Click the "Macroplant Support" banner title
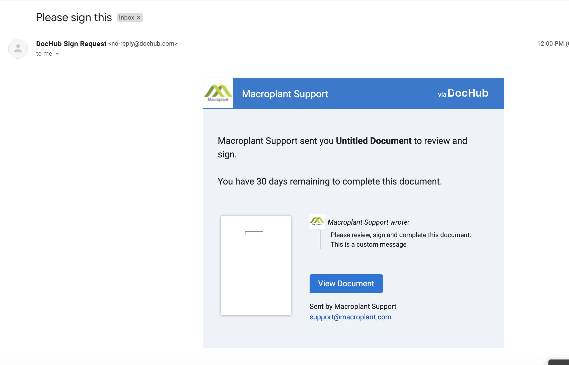The width and height of the screenshot is (569, 365). (285, 94)
